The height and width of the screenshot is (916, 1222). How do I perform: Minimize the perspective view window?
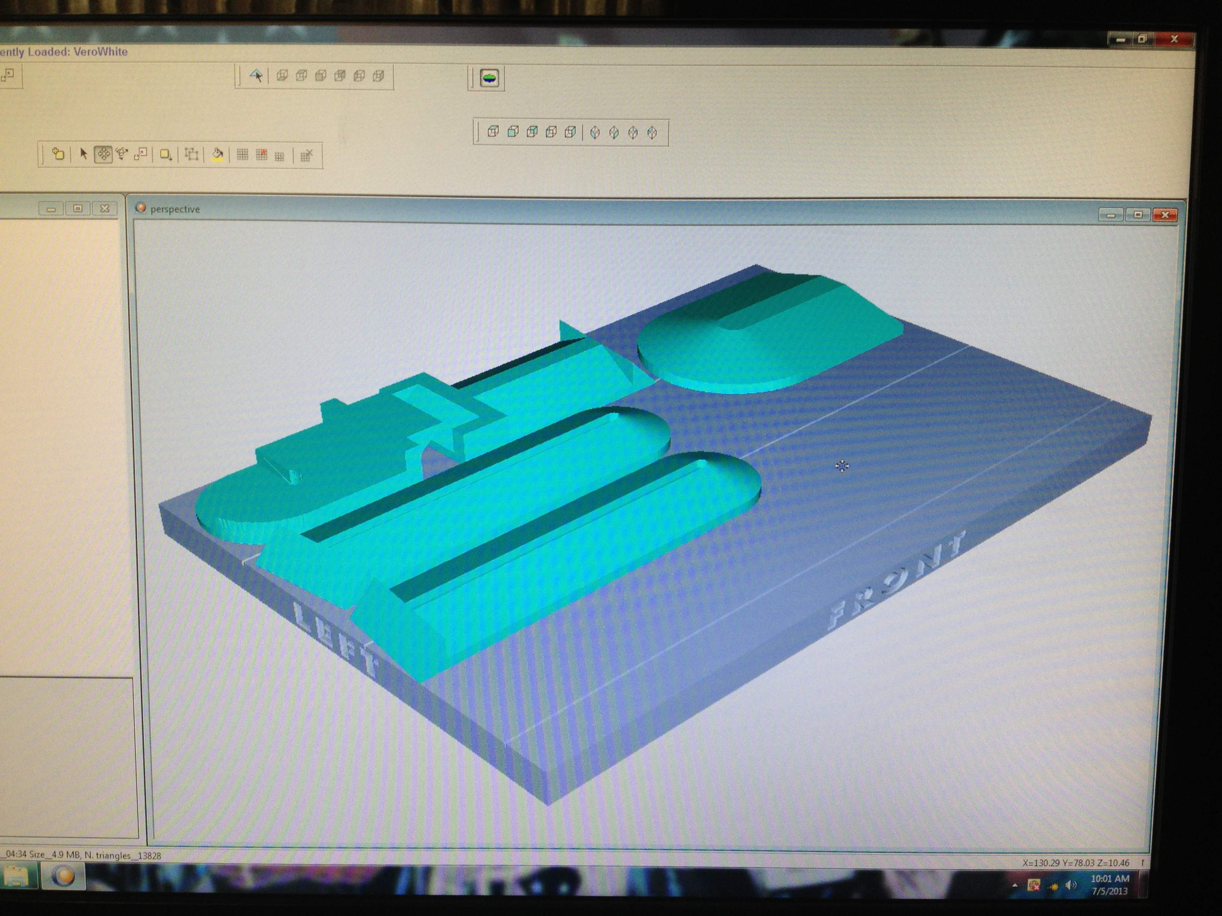(x=1112, y=214)
